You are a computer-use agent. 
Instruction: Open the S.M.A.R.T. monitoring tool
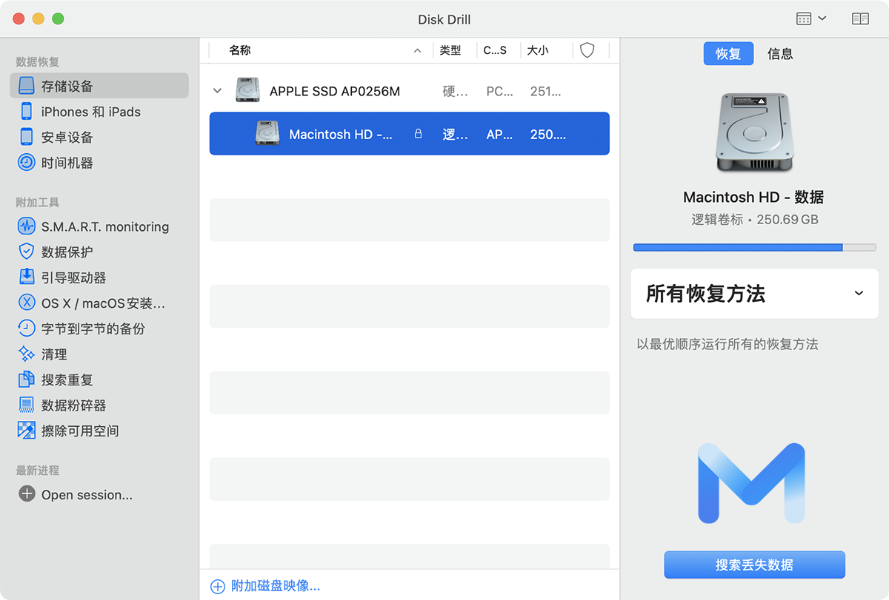pyautogui.click(x=104, y=226)
